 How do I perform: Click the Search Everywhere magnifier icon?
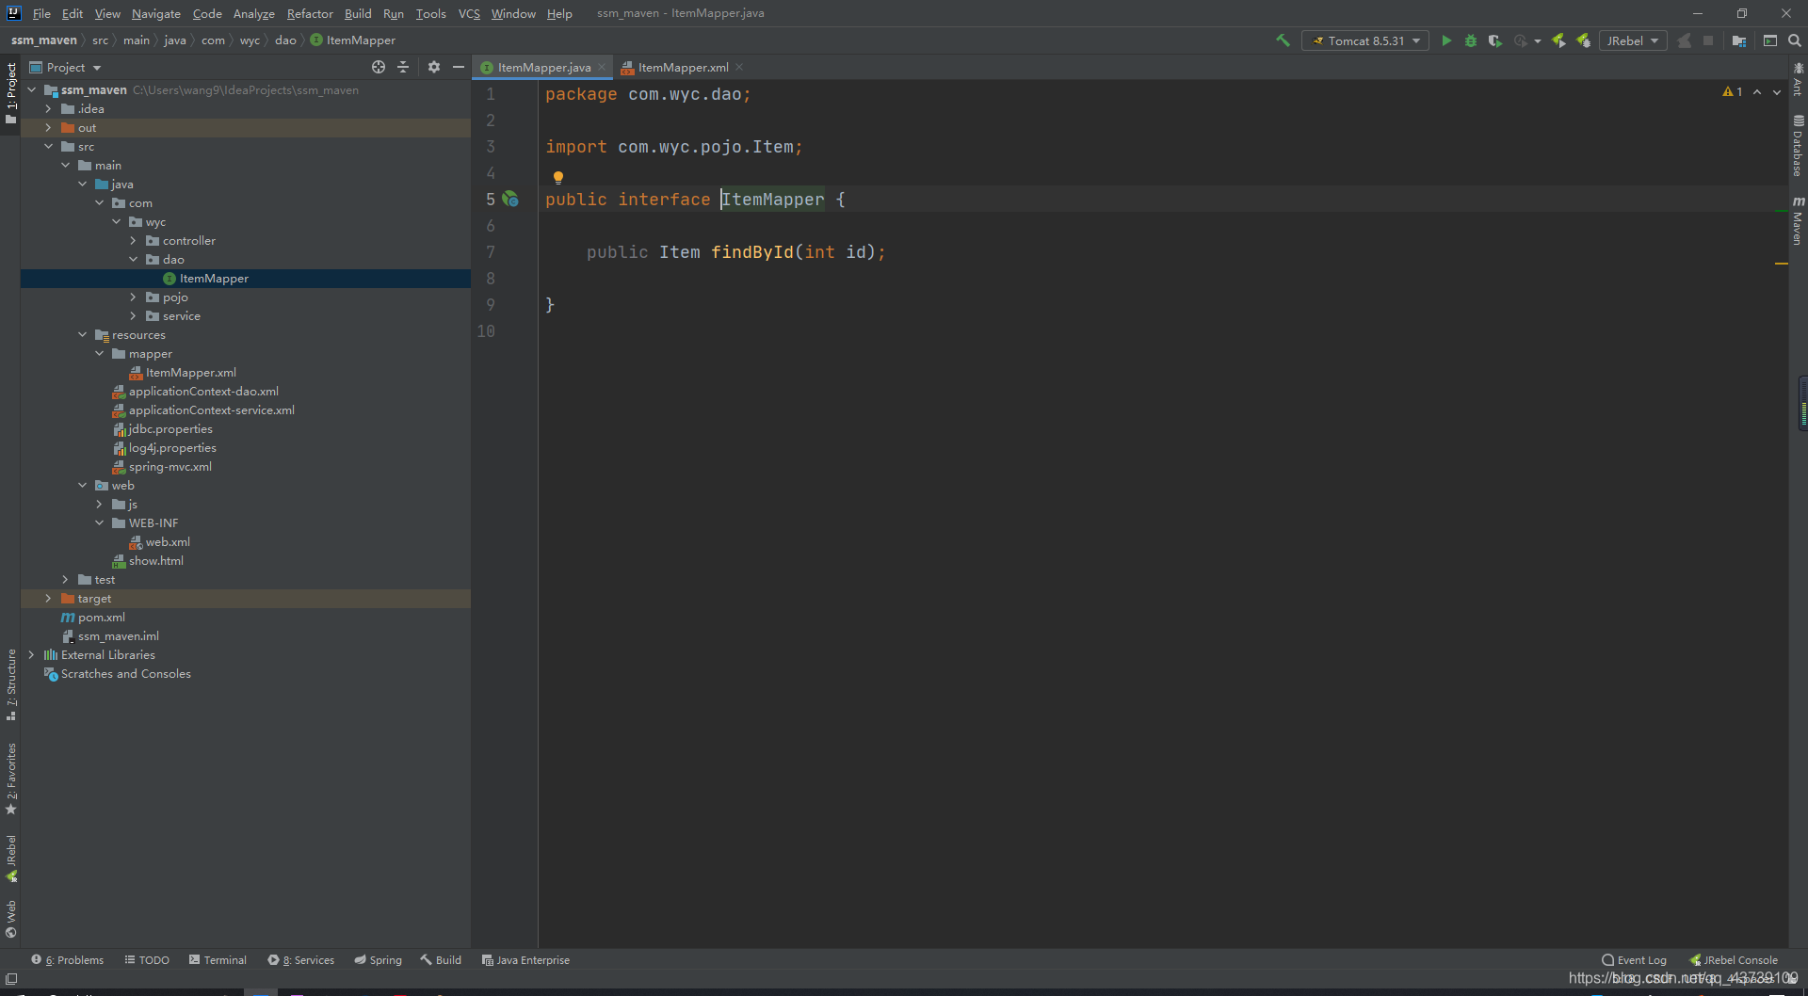pos(1795,40)
